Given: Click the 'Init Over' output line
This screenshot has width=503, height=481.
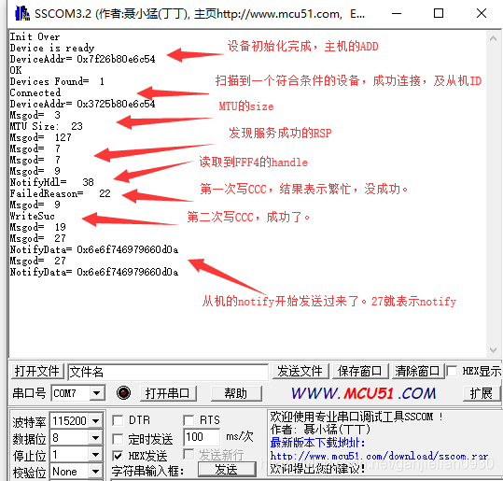Looking at the screenshot, I should coord(35,36).
